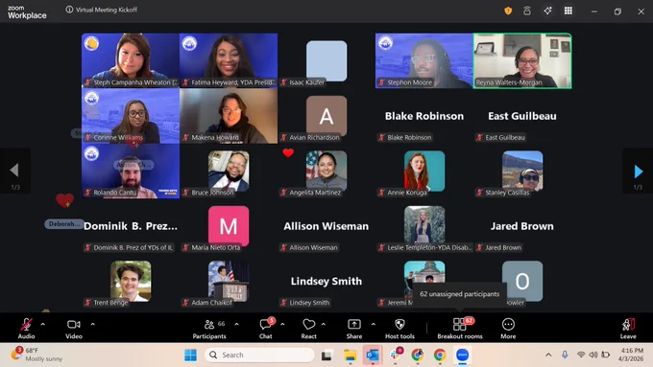Viewport: 653px width, 367px height.
Task: Select the Allison Wiseman participant tile
Action: pyautogui.click(x=326, y=226)
